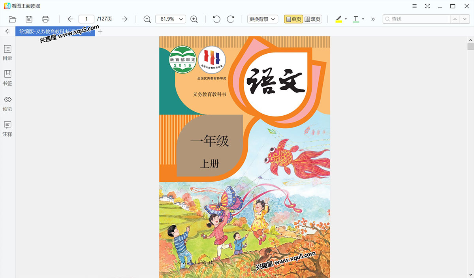Open a file with the folder icon
Screen dimensions: 474x278
tap(12, 19)
